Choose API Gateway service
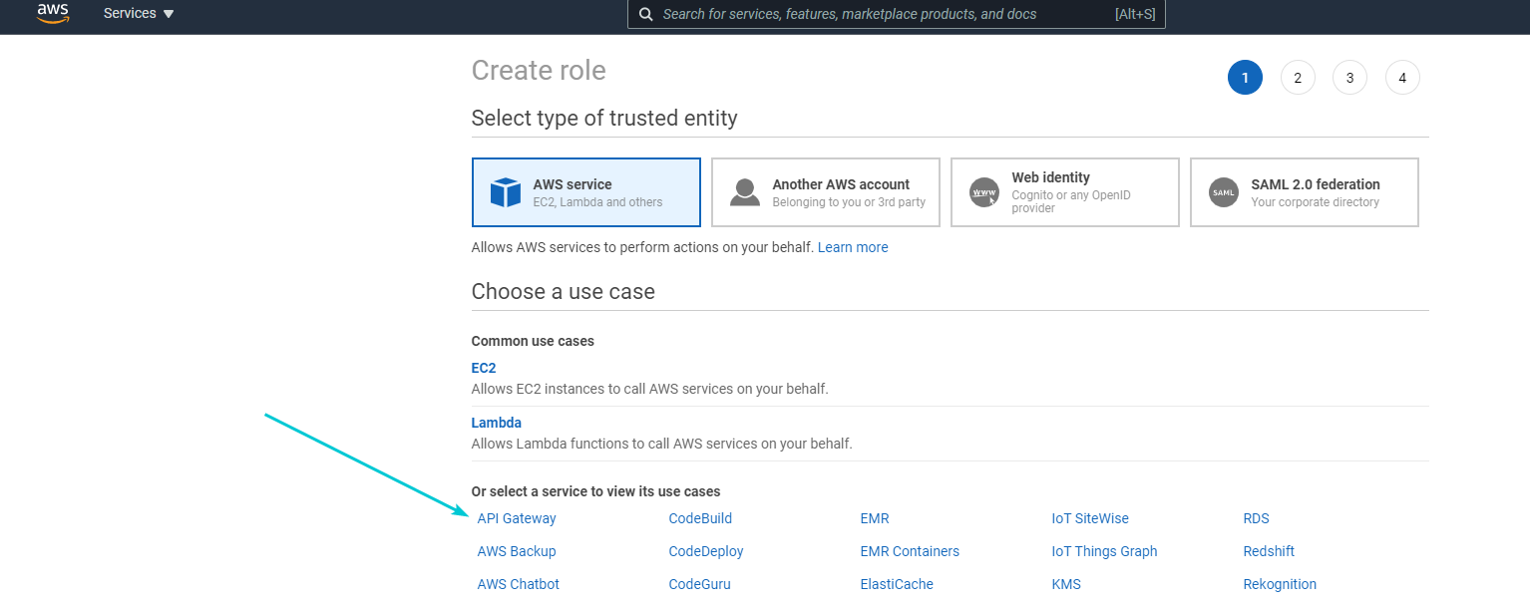Image resolution: width=1530 pixels, height=607 pixels. pos(517,518)
